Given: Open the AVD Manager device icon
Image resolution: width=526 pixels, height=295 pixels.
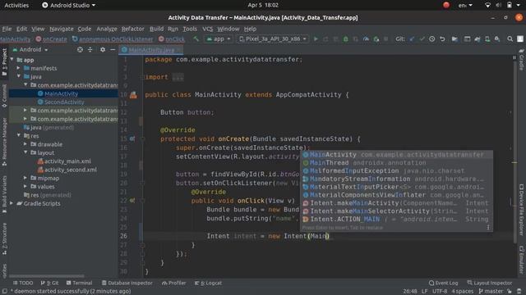Looking at the screenshot, I should 487,39.
